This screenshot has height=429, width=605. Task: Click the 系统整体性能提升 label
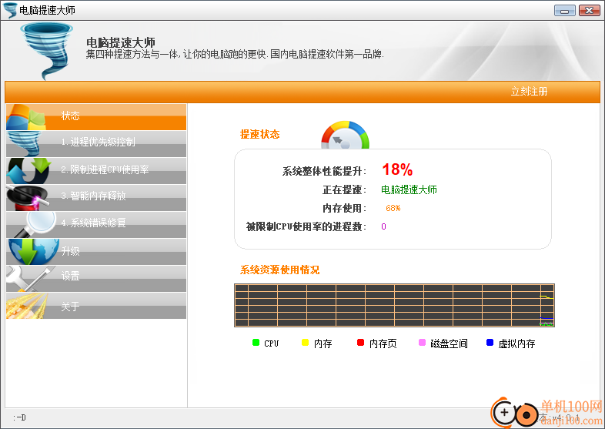[x=324, y=171]
